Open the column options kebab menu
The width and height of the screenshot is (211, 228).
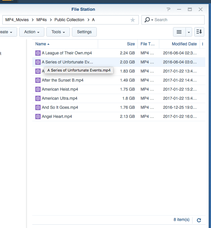[x=202, y=44]
